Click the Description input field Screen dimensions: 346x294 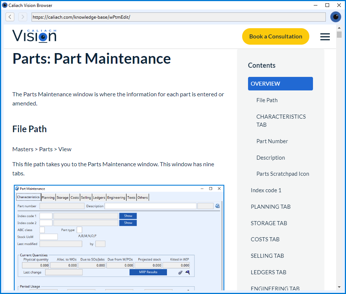150,206
